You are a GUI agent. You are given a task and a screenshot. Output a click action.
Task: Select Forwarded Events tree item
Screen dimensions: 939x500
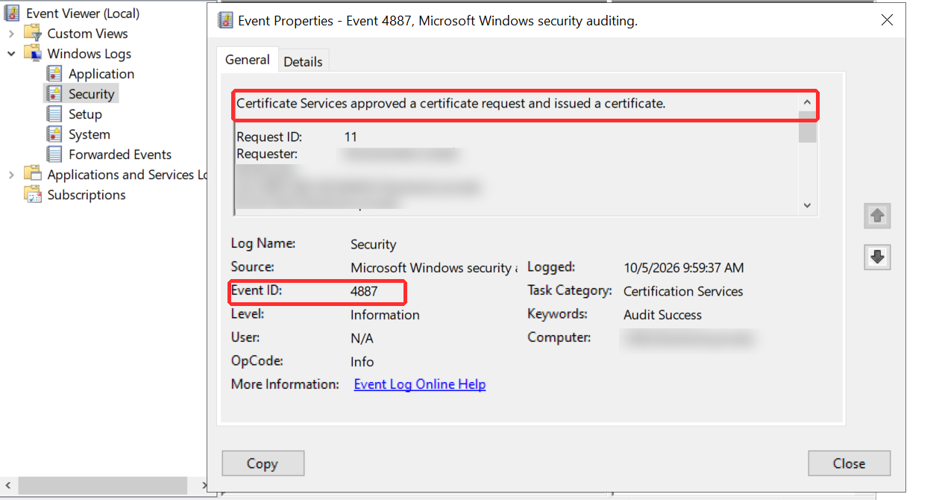coord(120,154)
